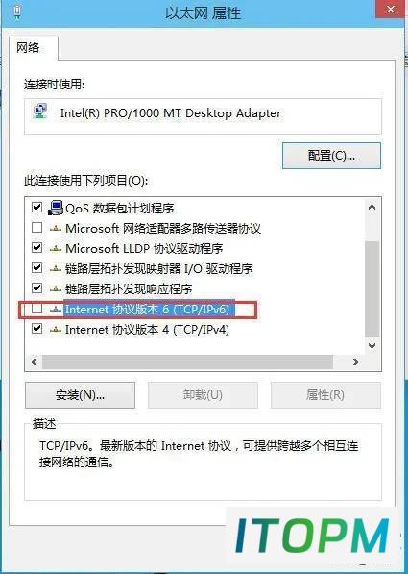
Task: Click the 安装(N)... button
Action: pos(80,395)
